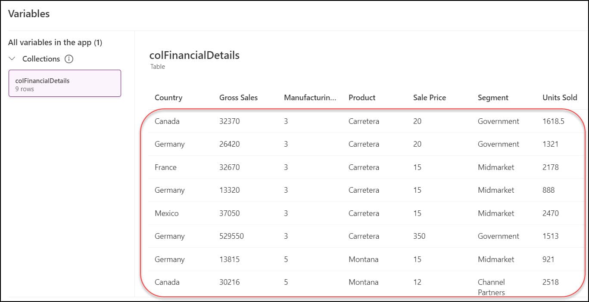Click the gross sales value 30216
This screenshot has height=302, width=589.
pos(230,282)
